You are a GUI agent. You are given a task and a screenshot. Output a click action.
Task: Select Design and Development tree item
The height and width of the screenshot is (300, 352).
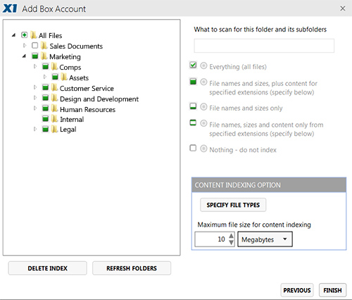coord(99,99)
